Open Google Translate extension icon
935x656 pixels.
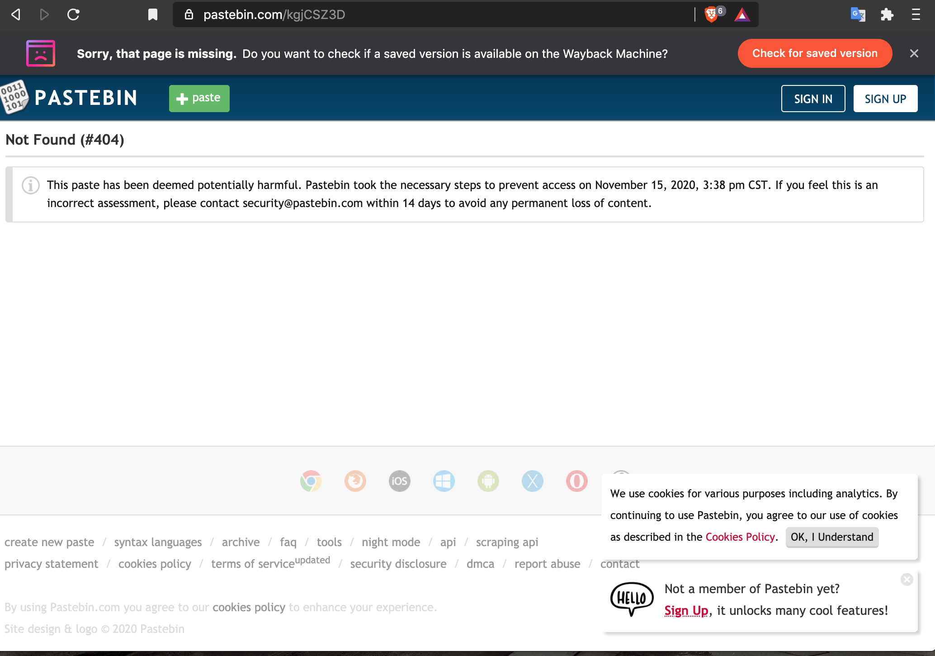click(x=858, y=14)
